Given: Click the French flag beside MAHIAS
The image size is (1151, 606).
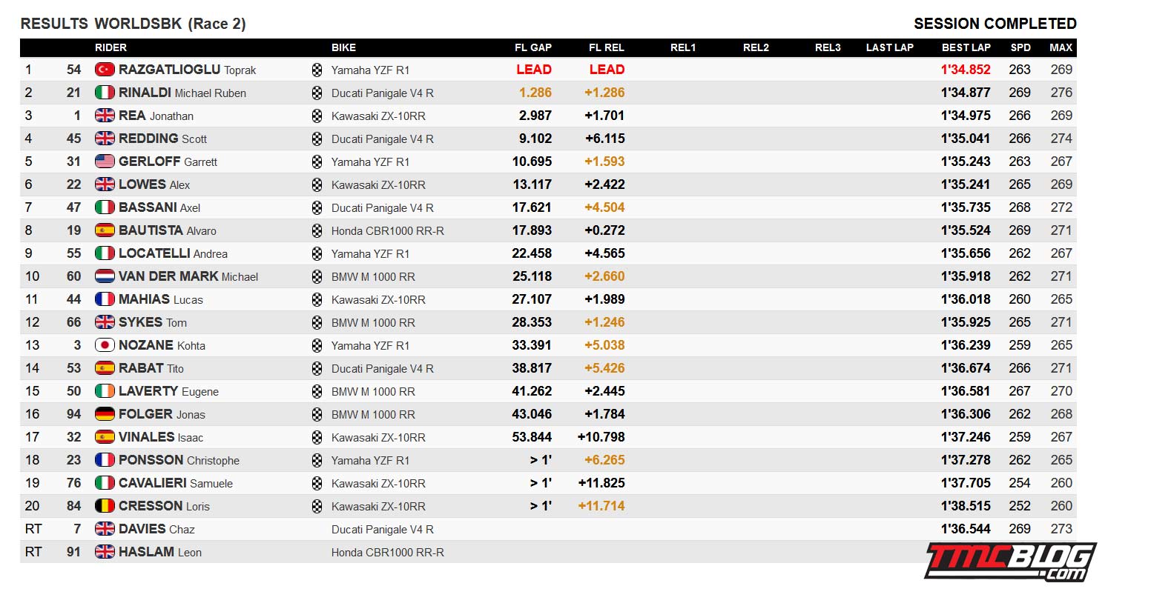Looking at the screenshot, I should pos(105,299).
